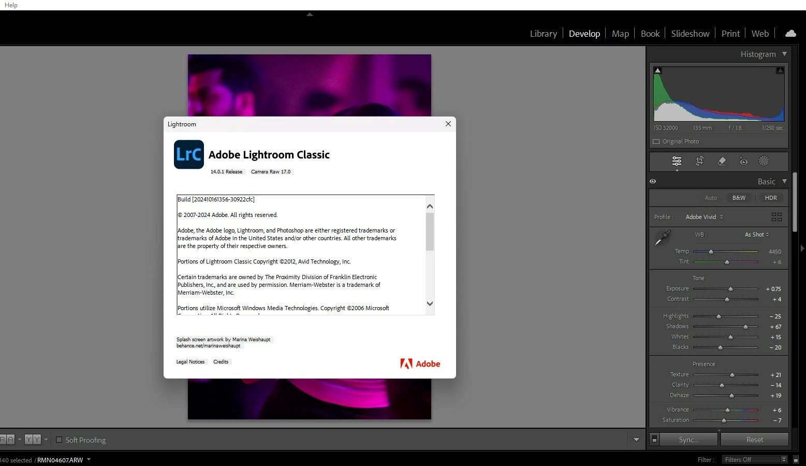Open the toolbar content menu arrow
806x466 pixels.
pyautogui.click(x=636, y=440)
